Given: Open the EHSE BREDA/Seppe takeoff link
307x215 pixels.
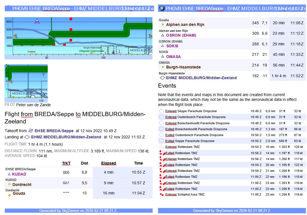Looking at the screenshot, I should (54, 131).
